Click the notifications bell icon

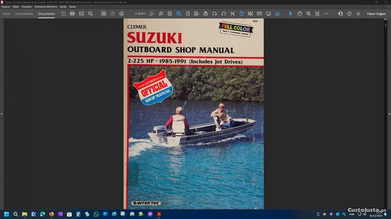coord(359,14)
